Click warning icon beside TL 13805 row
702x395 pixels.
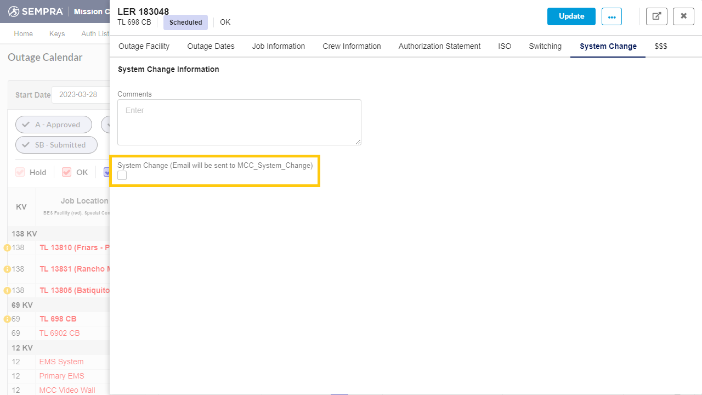point(7,291)
